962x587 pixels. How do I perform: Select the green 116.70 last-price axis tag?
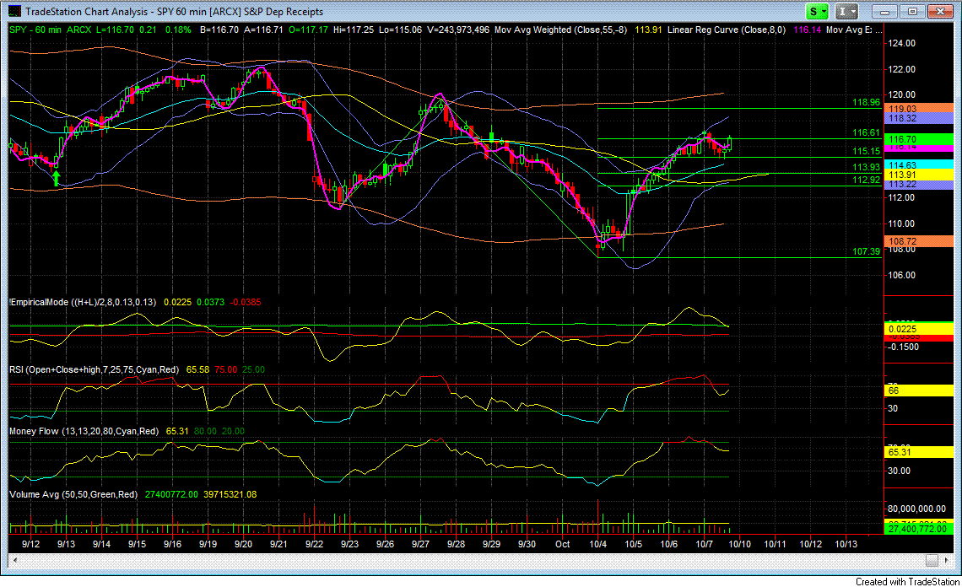[918, 139]
